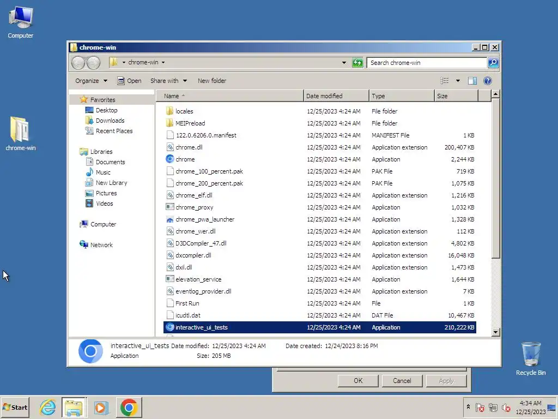Expand the chrome-win breadcrumb arrow
The width and height of the screenshot is (558, 419).
[x=163, y=62]
